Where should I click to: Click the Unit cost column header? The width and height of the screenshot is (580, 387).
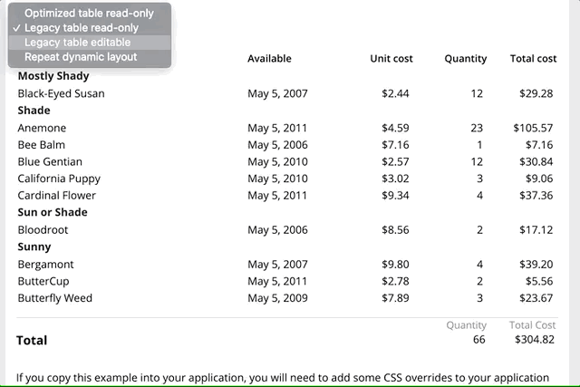[x=391, y=58]
